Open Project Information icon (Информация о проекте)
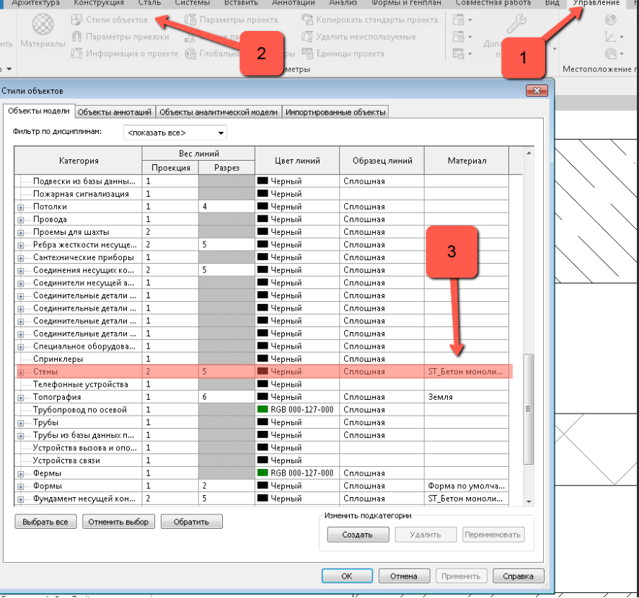Viewport: 639px width, 598px height. pos(76,53)
